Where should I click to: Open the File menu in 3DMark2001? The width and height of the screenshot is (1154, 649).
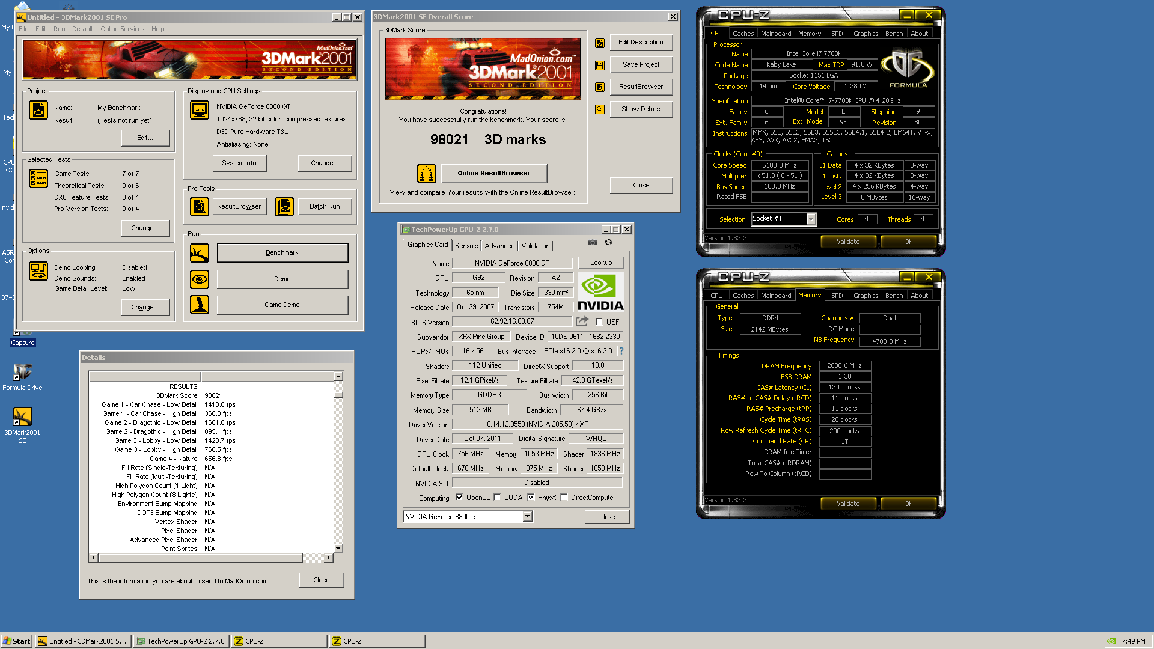click(x=23, y=29)
